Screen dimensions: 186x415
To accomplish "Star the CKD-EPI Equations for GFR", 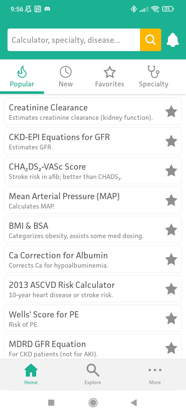I will coord(171,141).
